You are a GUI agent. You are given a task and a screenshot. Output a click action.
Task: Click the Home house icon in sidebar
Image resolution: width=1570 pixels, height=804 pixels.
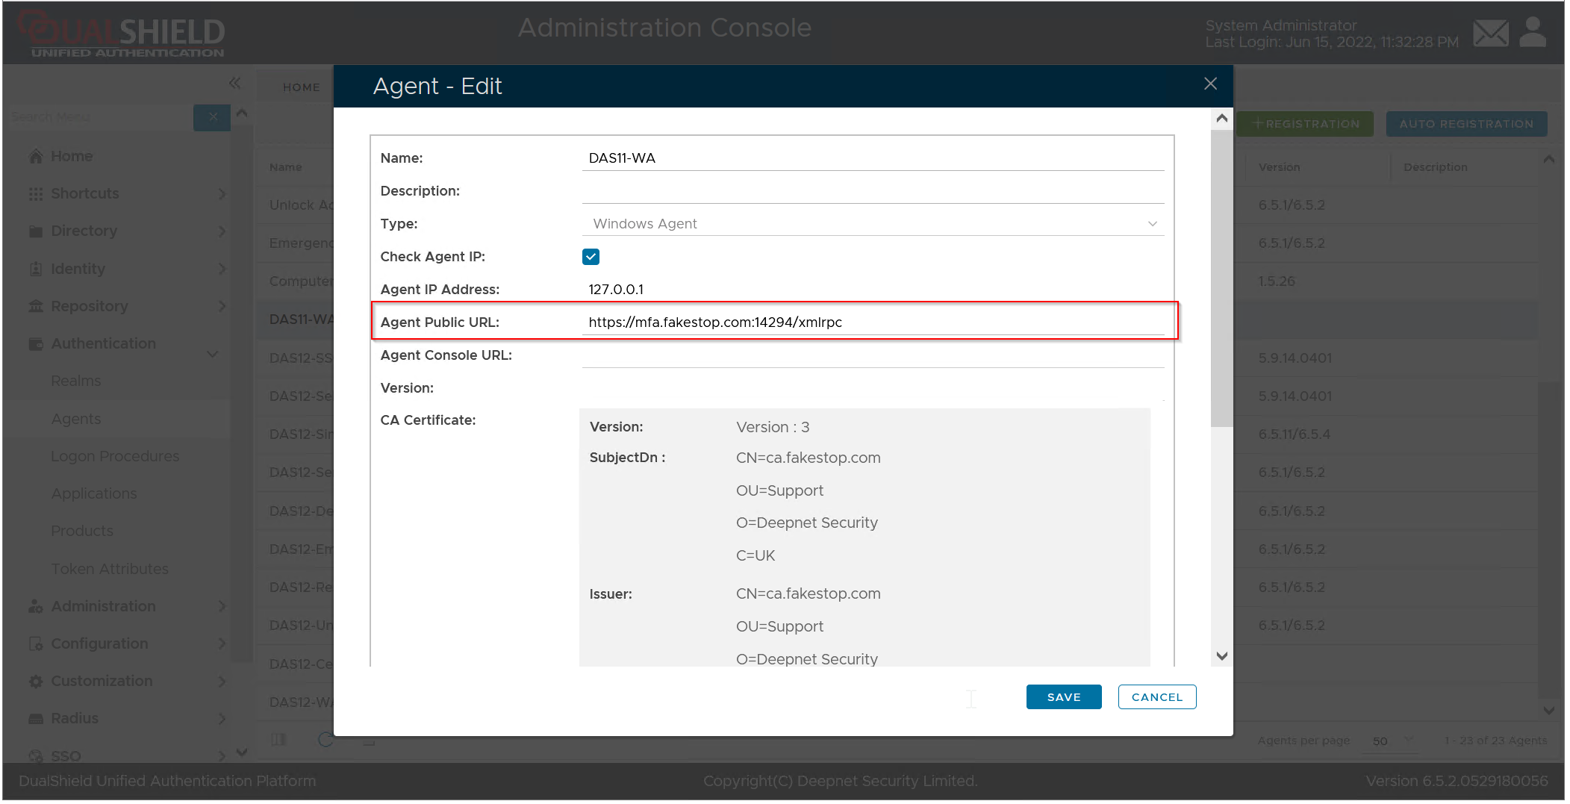(36, 156)
